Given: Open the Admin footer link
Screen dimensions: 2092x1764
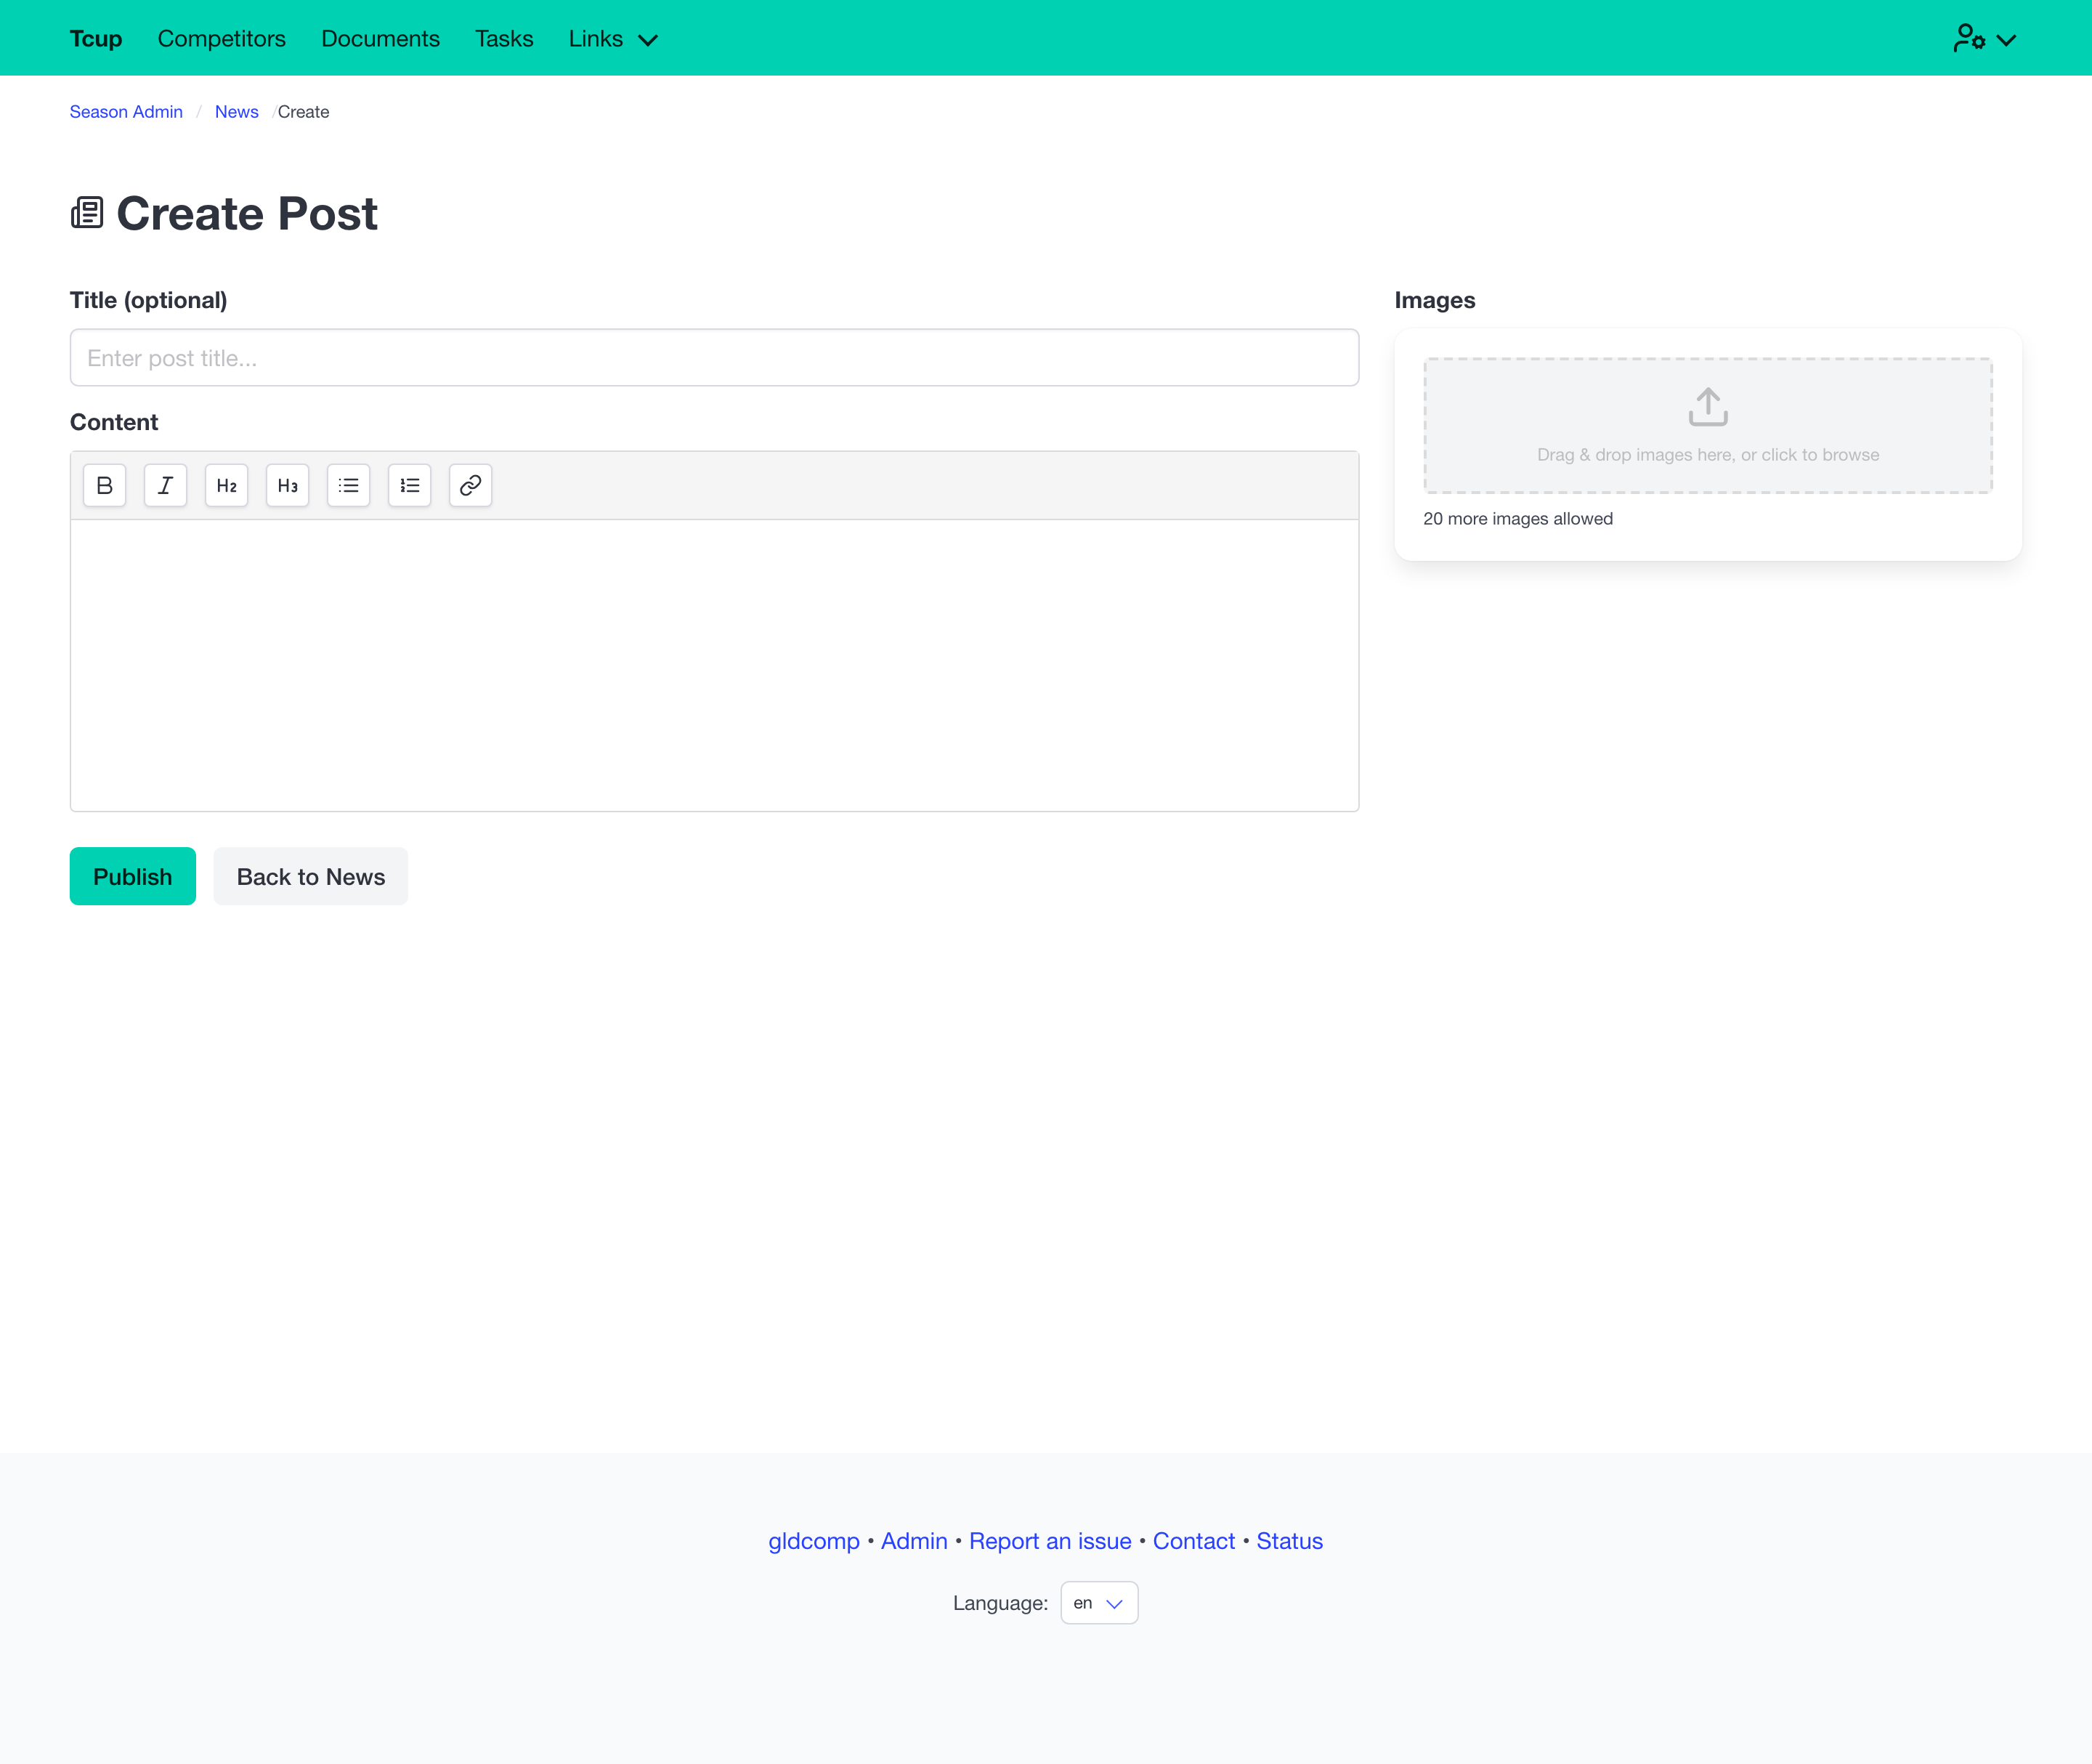Looking at the screenshot, I should point(914,1541).
